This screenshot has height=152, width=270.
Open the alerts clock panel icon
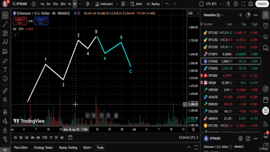[x=266, y=26]
